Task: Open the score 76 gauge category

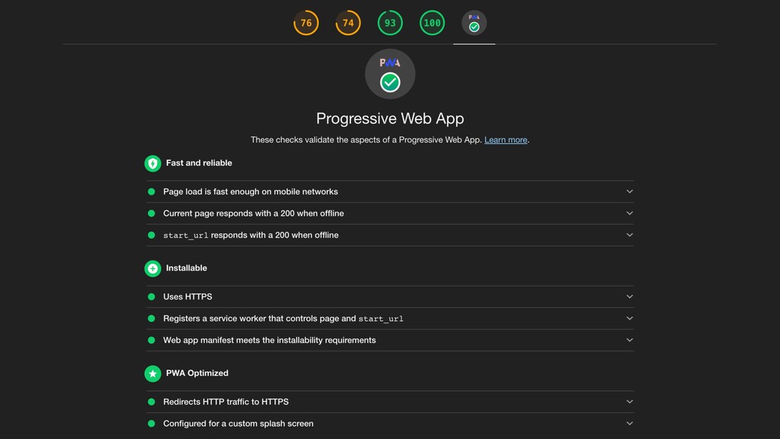Action: [x=306, y=23]
